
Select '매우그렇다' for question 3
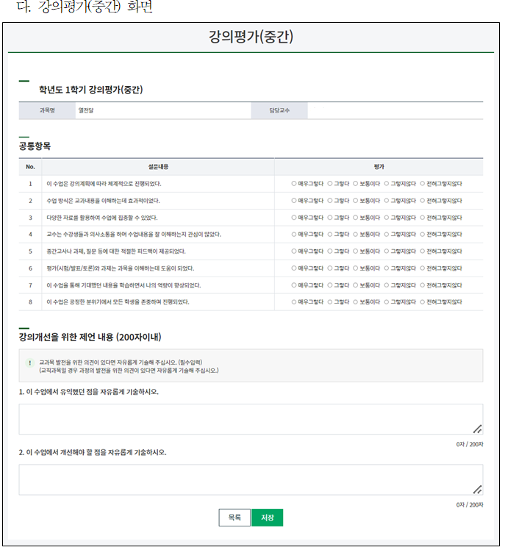pyautogui.click(x=294, y=217)
